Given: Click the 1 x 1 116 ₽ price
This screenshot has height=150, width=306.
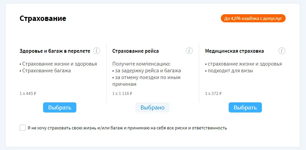Looking at the screenshot, I should pyautogui.click(x=122, y=93).
